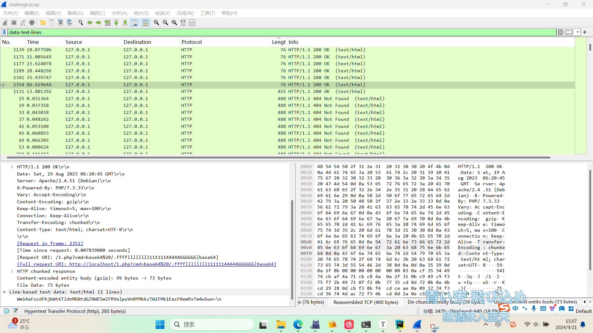Image resolution: width=593 pixels, height=333 pixels.
Task: Click the expert information status circle
Action: (x=6, y=311)
